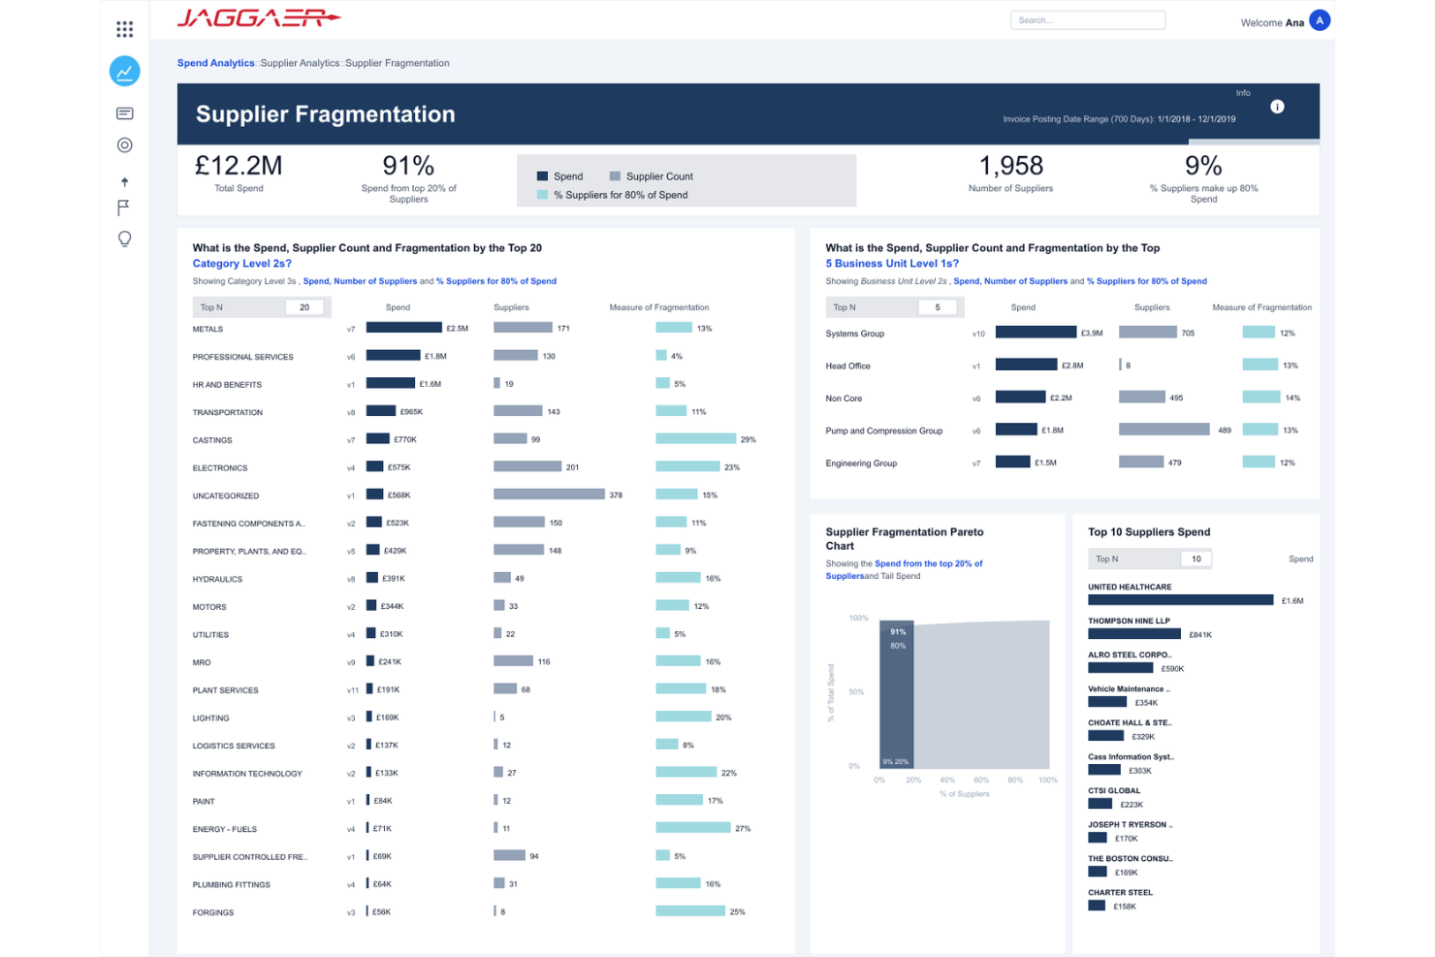Select the analytics chart sidebar icon

click(x=124, y=71)
